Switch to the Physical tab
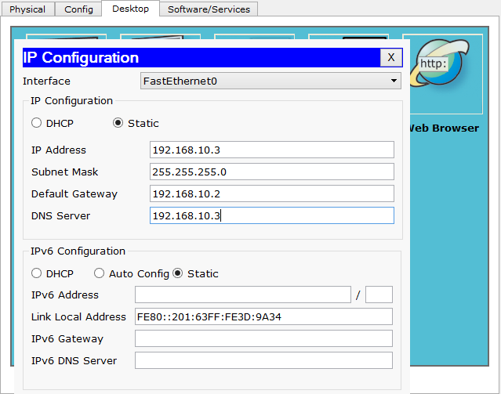Viewport: 501px width, 394px height. click(x=27, y=9)
